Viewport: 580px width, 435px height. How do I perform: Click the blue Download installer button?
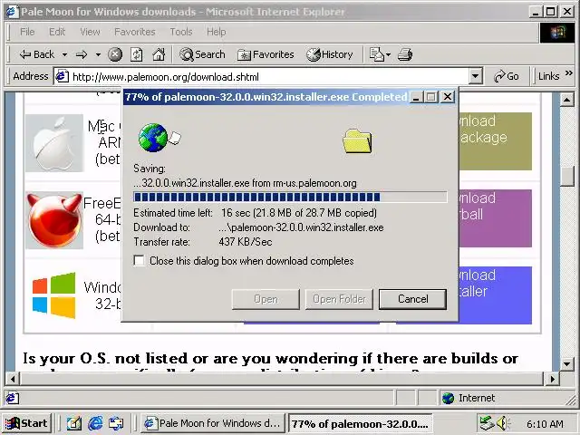[x=495, y=295]
